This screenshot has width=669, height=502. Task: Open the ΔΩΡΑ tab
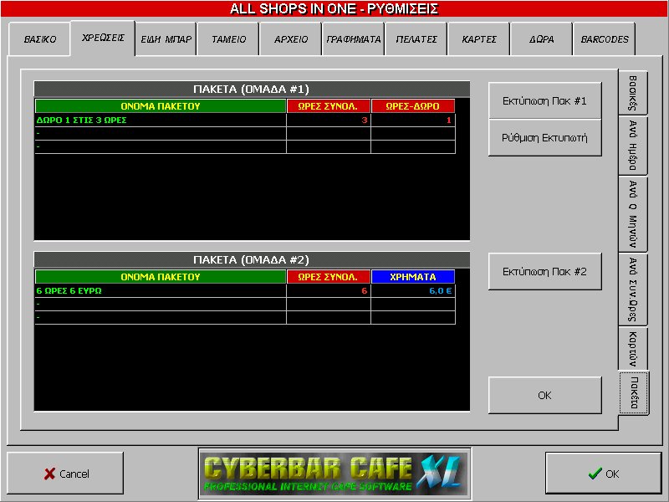click(541, 39)
